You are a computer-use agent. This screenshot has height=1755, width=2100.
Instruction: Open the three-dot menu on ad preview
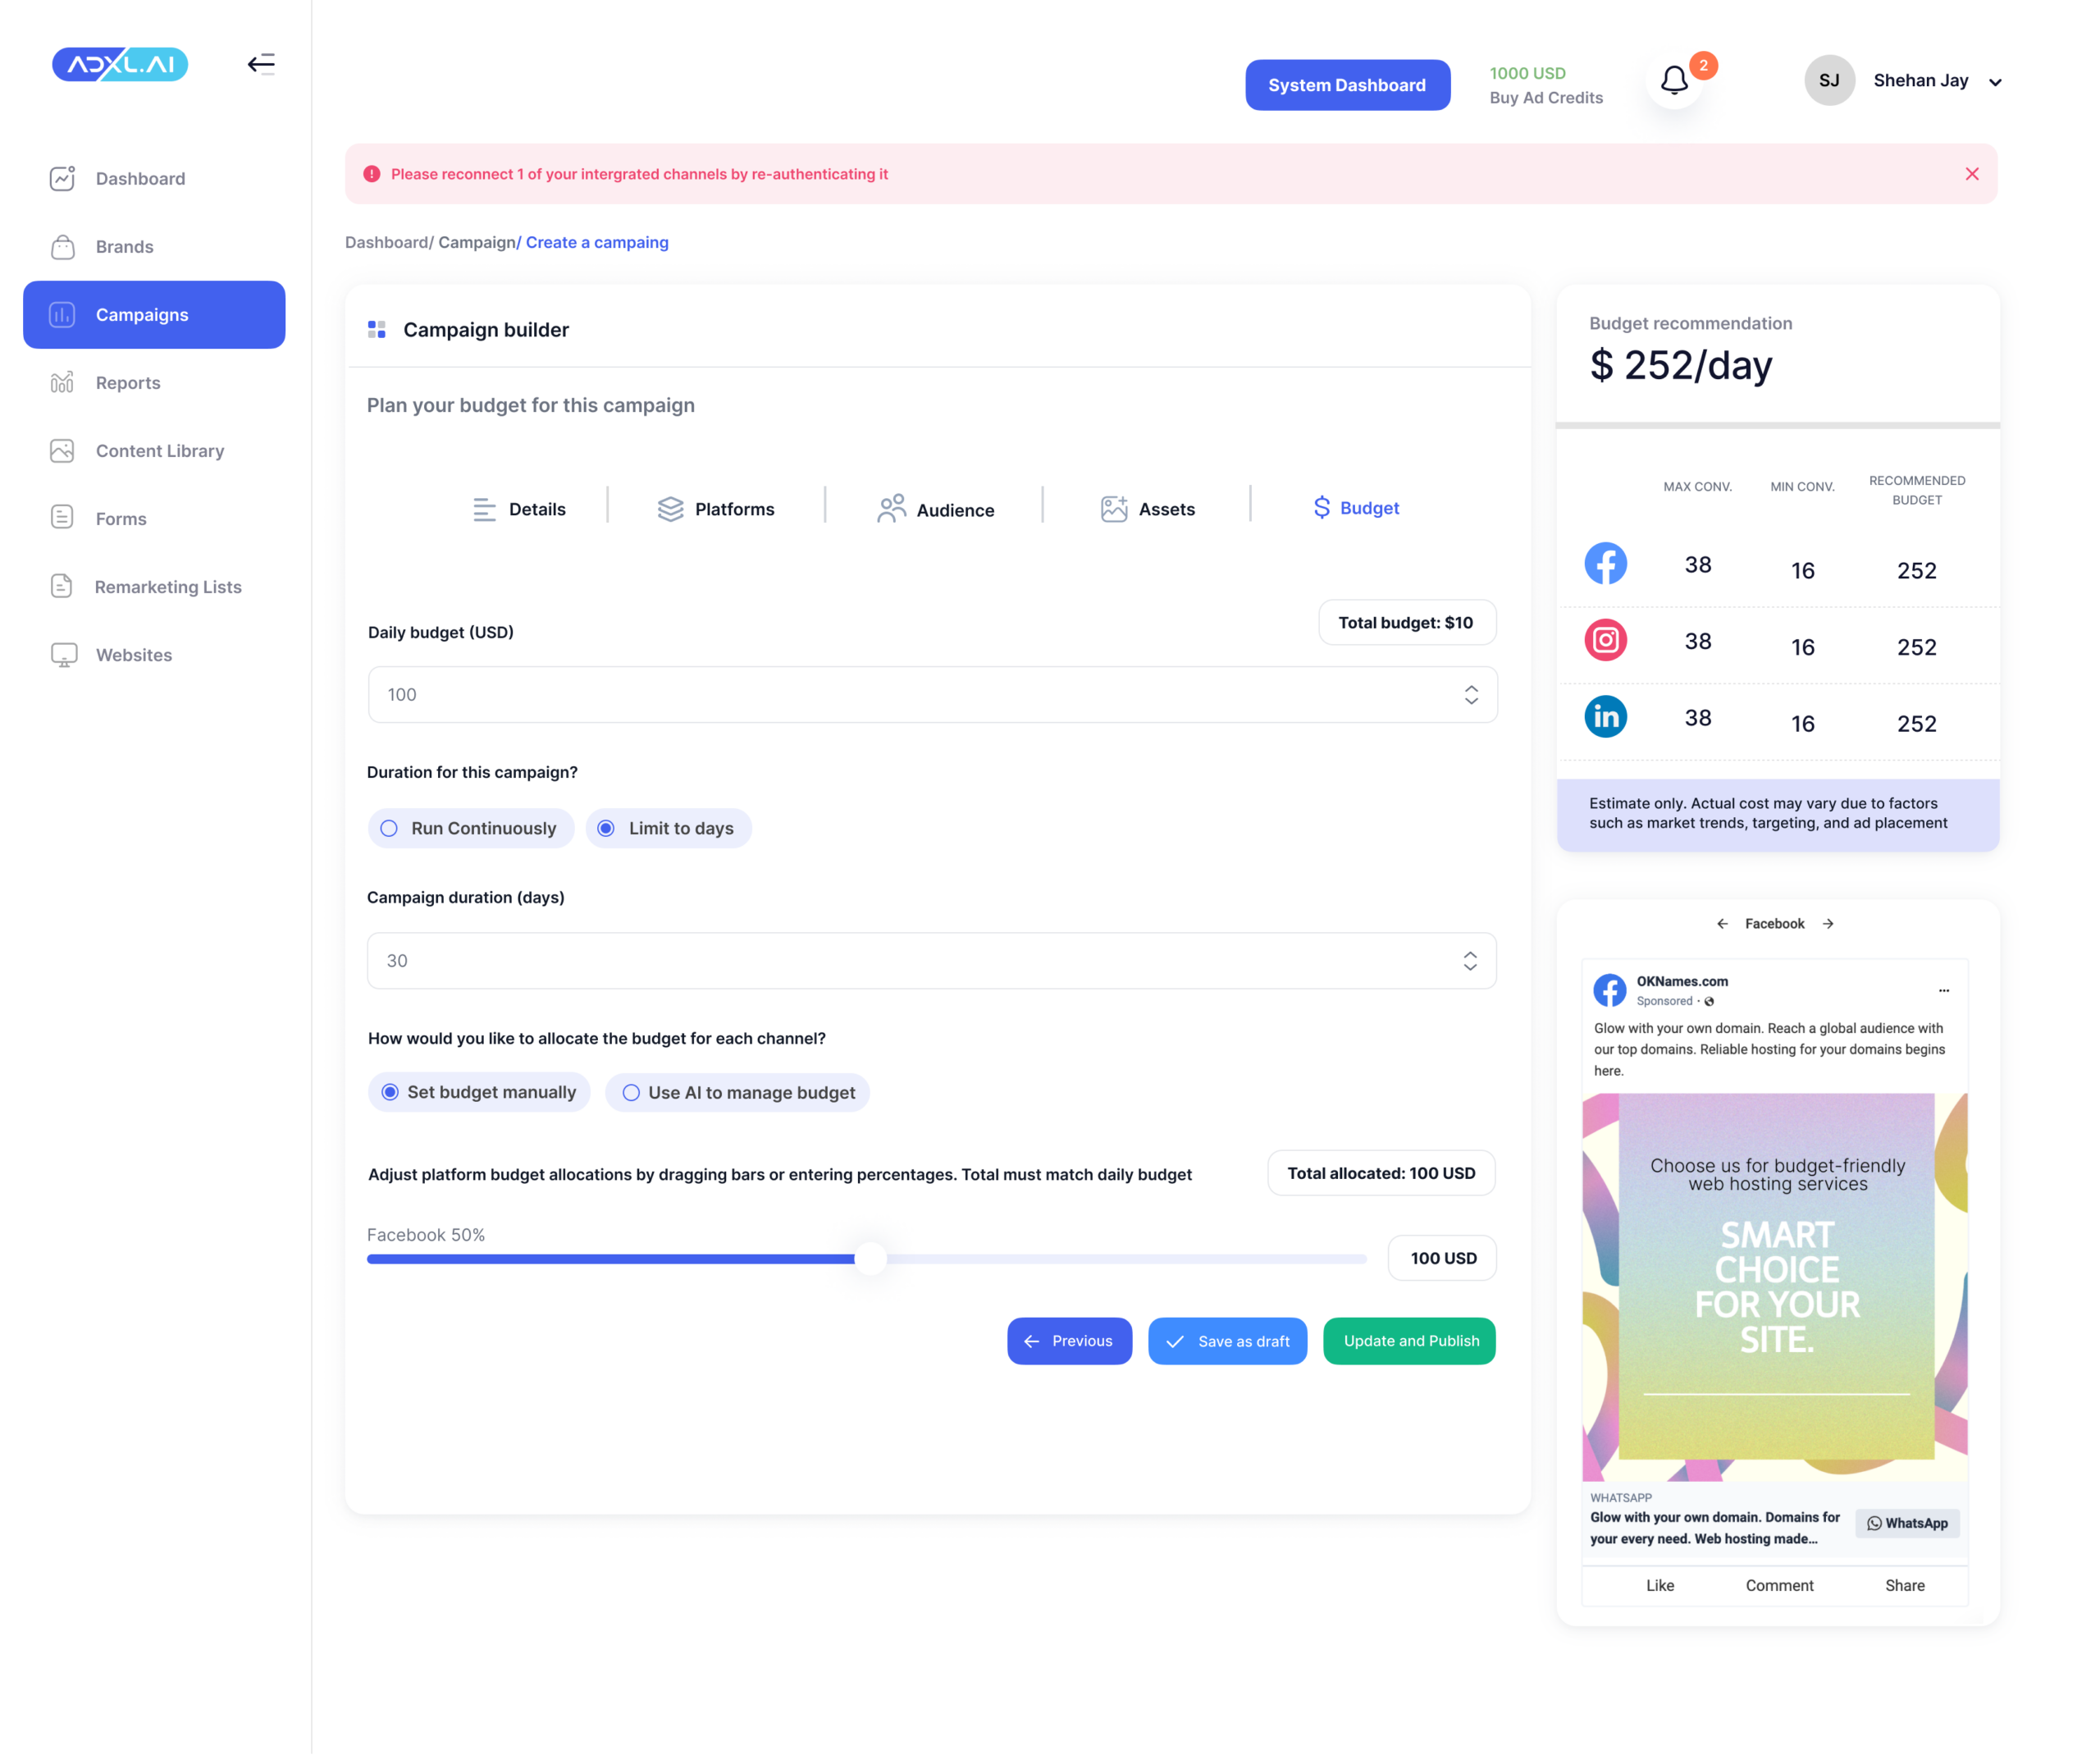[1943, 991]
